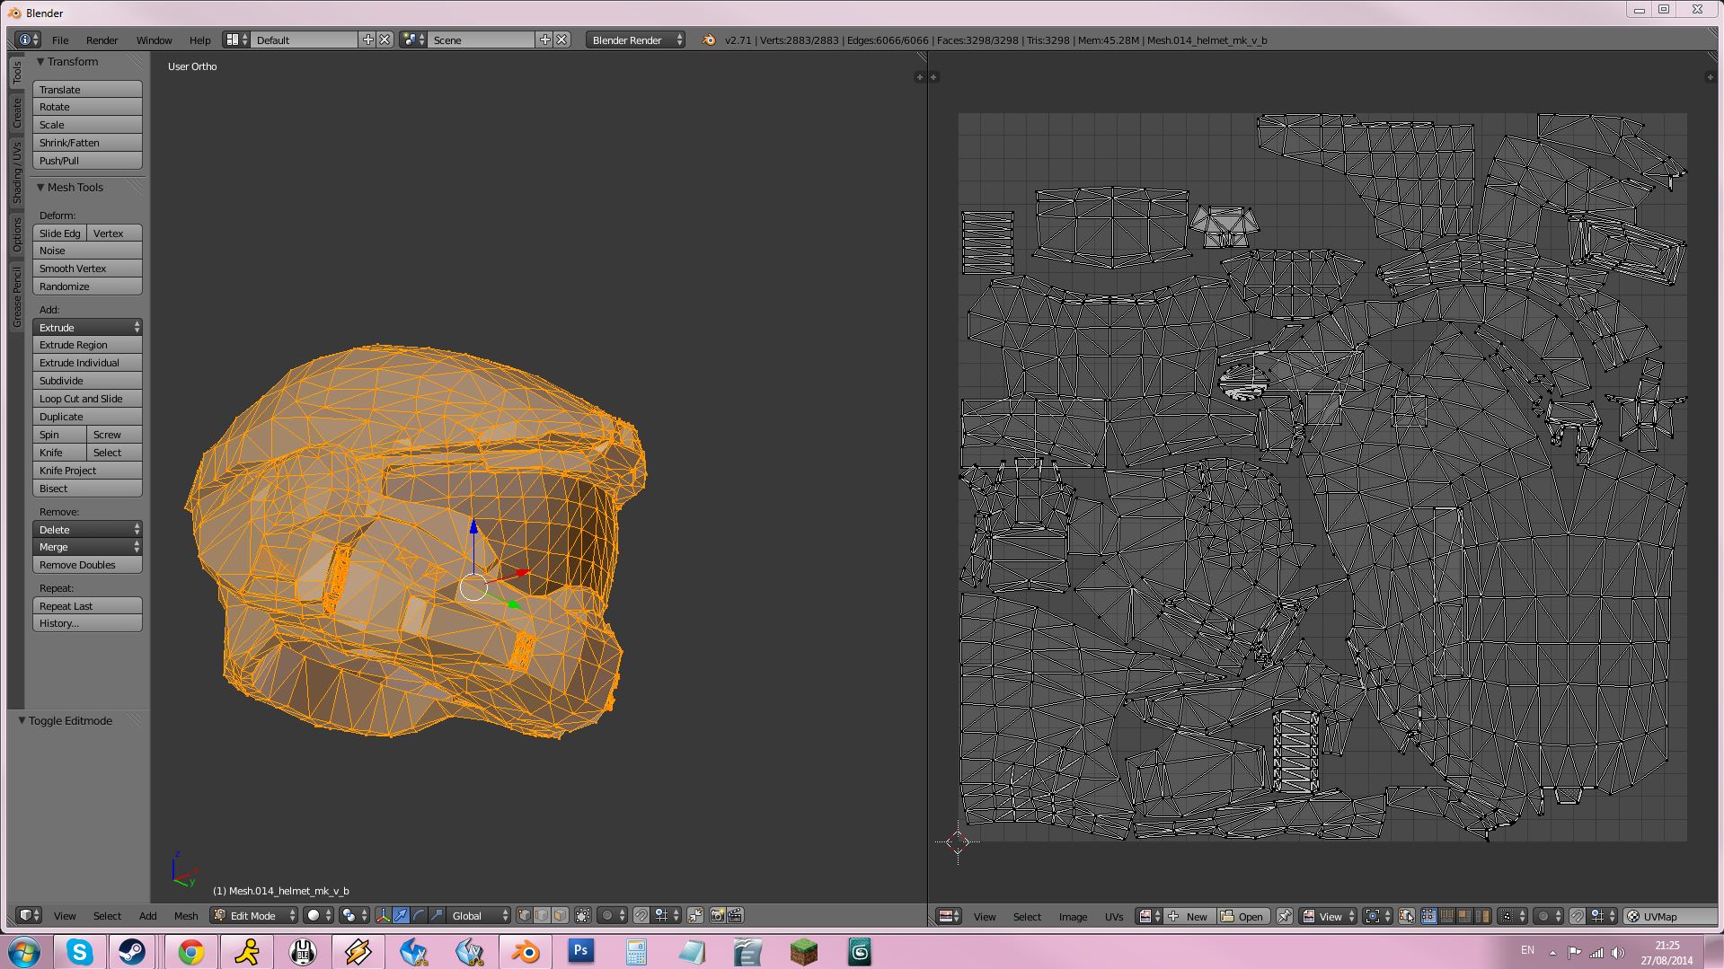Image resolution: width=1724 pixels, height=969 pixels.
Task: Open the UVs menu in UV editor
Action: click(x=1114, y=916)
